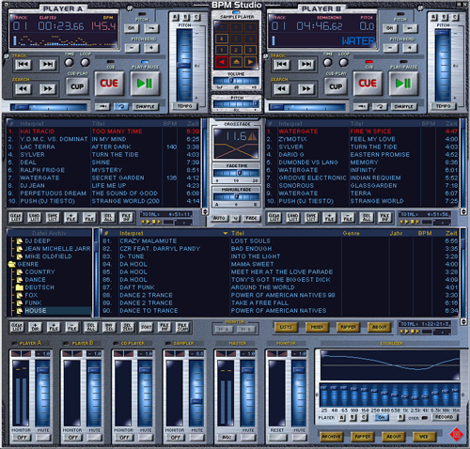Hit the red CUE button on Player A
Viewport: 470px width, 449px height.
(x=109, y=84)
